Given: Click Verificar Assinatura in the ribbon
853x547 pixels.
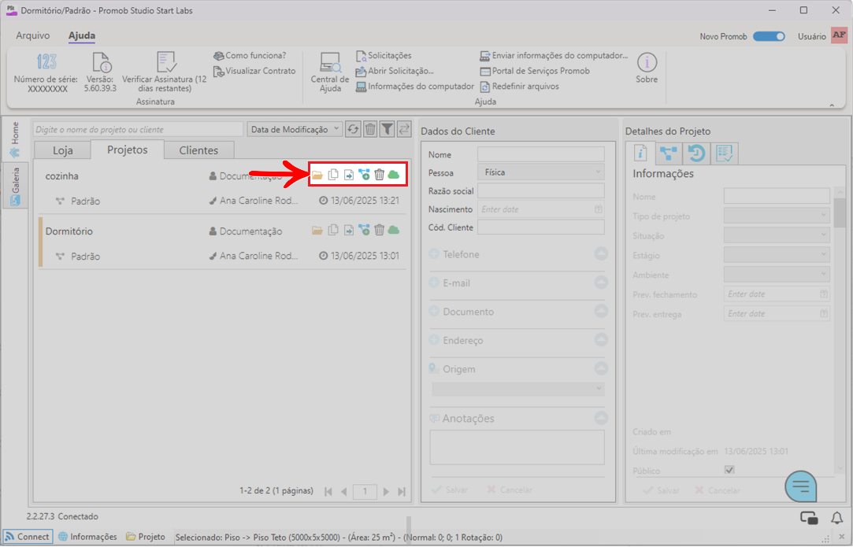Looking at the screenshot, I should (x=165, y=72).
